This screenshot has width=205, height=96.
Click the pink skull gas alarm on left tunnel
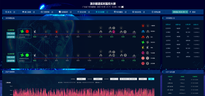pos(114,32)
